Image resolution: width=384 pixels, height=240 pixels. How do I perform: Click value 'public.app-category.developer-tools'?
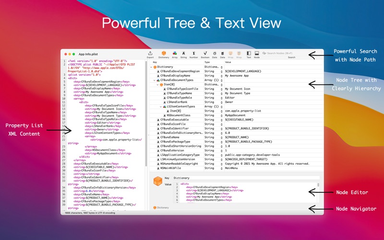pyautogui.click(x=252, y=155)
